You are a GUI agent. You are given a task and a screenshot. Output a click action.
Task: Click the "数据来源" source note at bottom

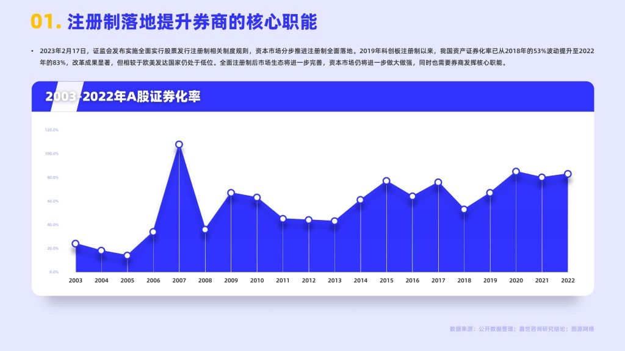tap(522, 329)
